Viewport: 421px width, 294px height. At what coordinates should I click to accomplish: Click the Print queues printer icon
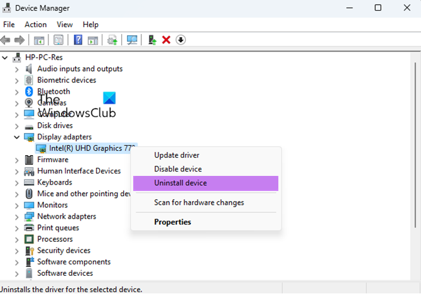[29, 227]
